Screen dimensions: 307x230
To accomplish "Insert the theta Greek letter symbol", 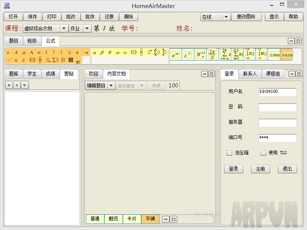I will [110, 53].
